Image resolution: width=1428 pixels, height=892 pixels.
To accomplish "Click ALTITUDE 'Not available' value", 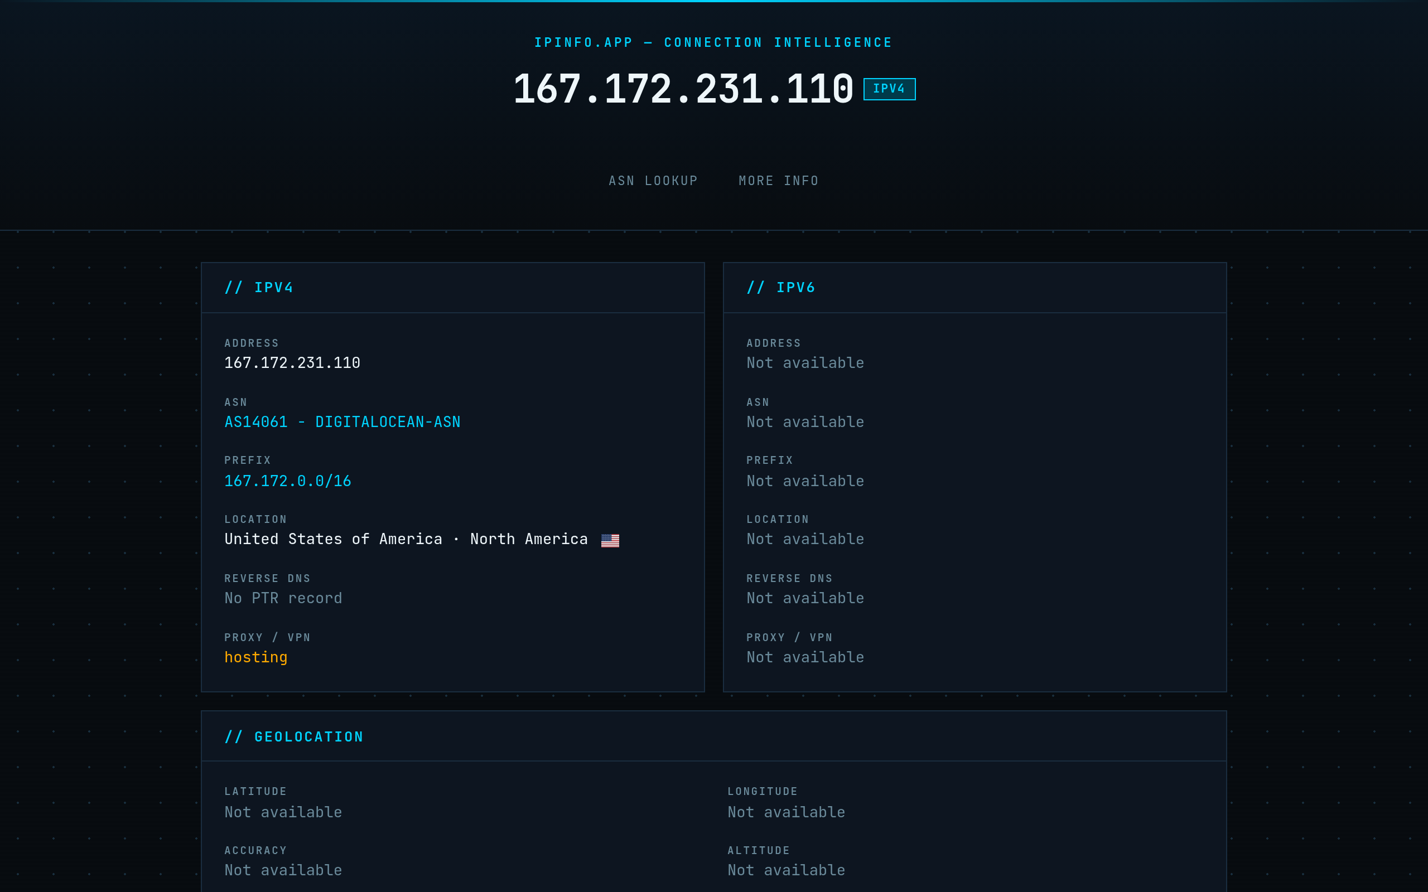I will coord(786,870).
